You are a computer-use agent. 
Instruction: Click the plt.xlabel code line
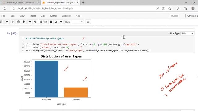[x=47, y=47]
